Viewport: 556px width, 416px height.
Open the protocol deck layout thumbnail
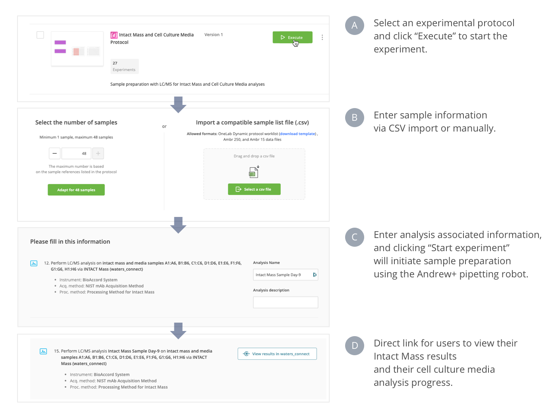tap(77, 48)
